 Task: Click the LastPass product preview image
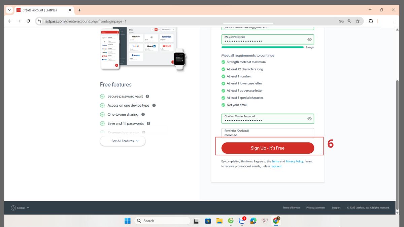(143, 49)
